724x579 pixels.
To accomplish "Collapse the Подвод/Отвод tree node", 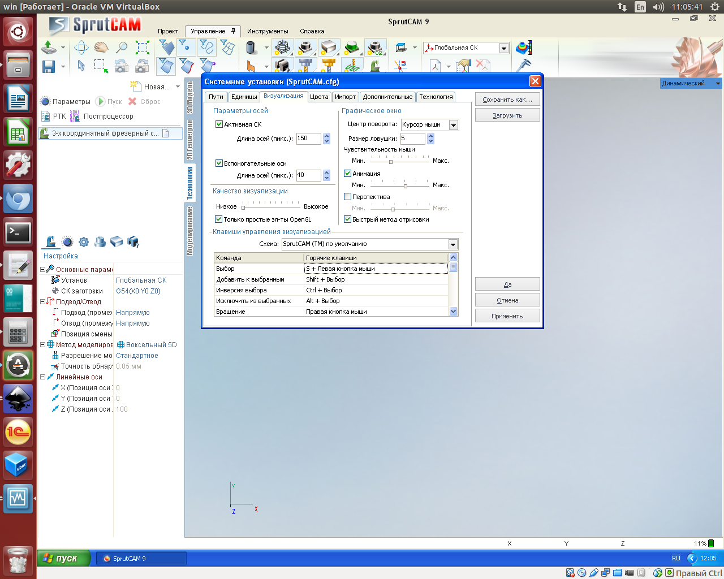I will pyautogui.click(x=42, y=302).
